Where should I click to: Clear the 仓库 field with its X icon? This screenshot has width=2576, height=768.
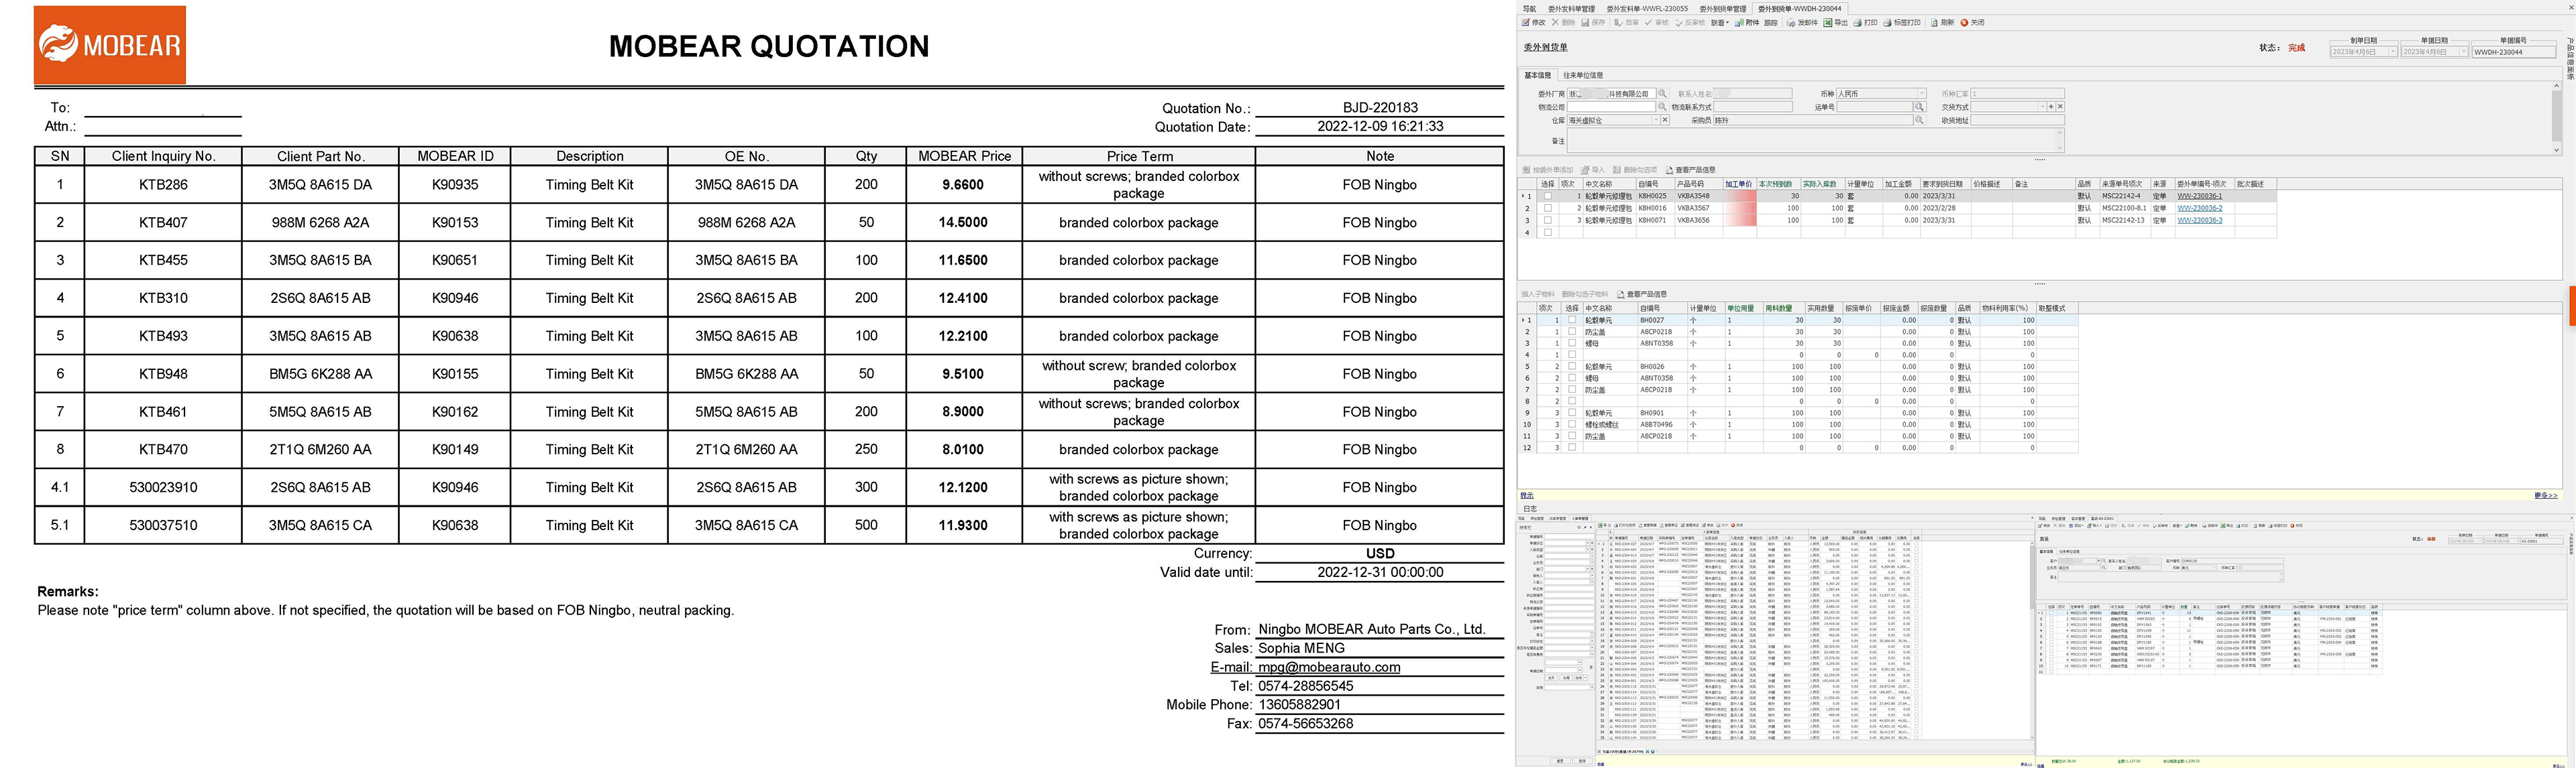[x=1665, y=120]
